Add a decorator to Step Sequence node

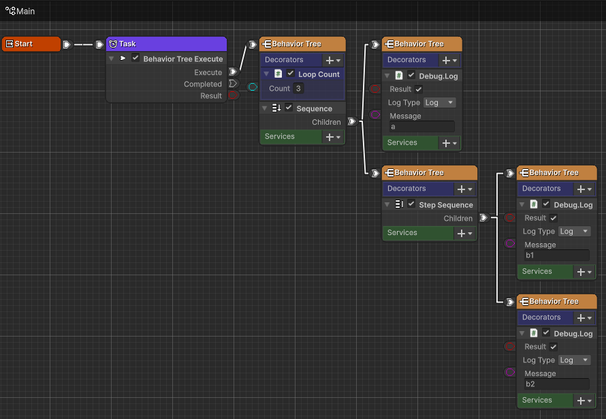[x=464, y=189]
